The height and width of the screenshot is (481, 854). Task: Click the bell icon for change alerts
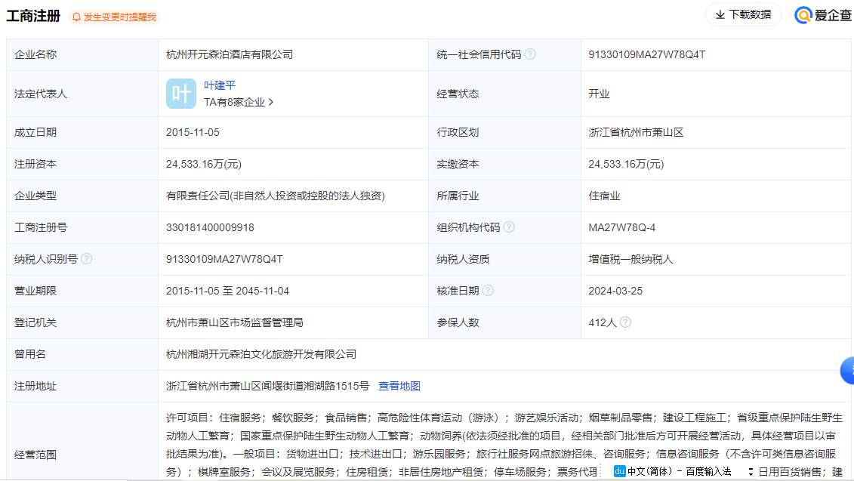pyautogui.click(x=76, y=17)
